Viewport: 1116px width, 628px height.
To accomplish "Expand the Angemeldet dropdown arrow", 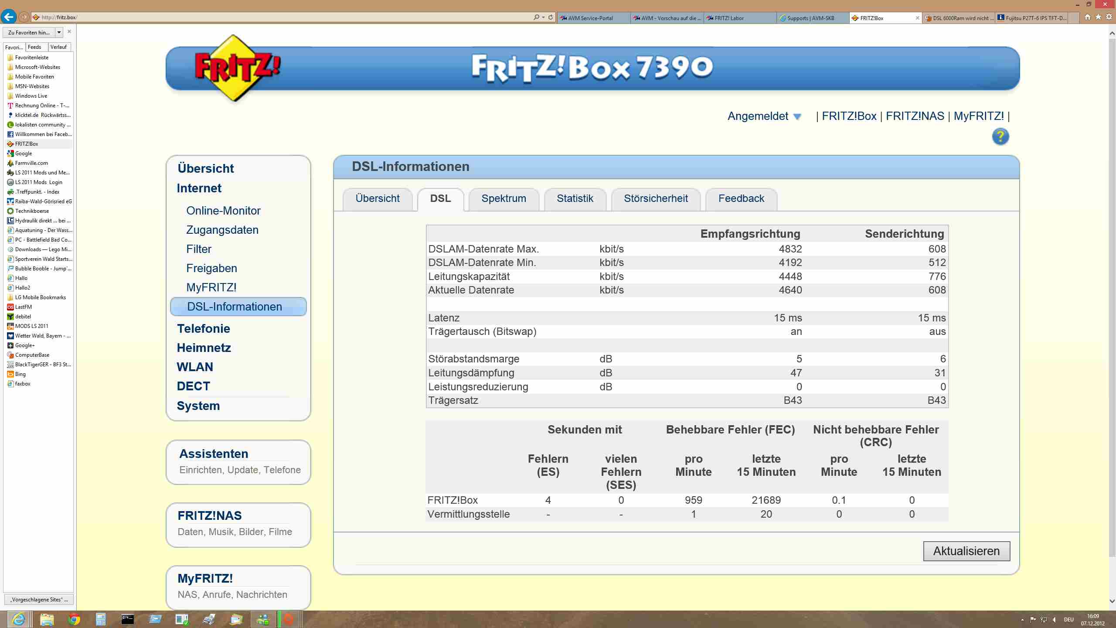I will [x=797, y=117].
